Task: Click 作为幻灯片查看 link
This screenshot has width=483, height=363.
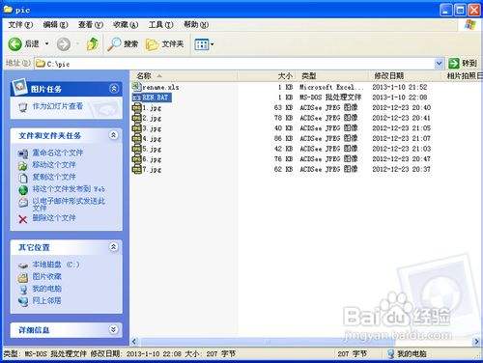Action: 58,106
